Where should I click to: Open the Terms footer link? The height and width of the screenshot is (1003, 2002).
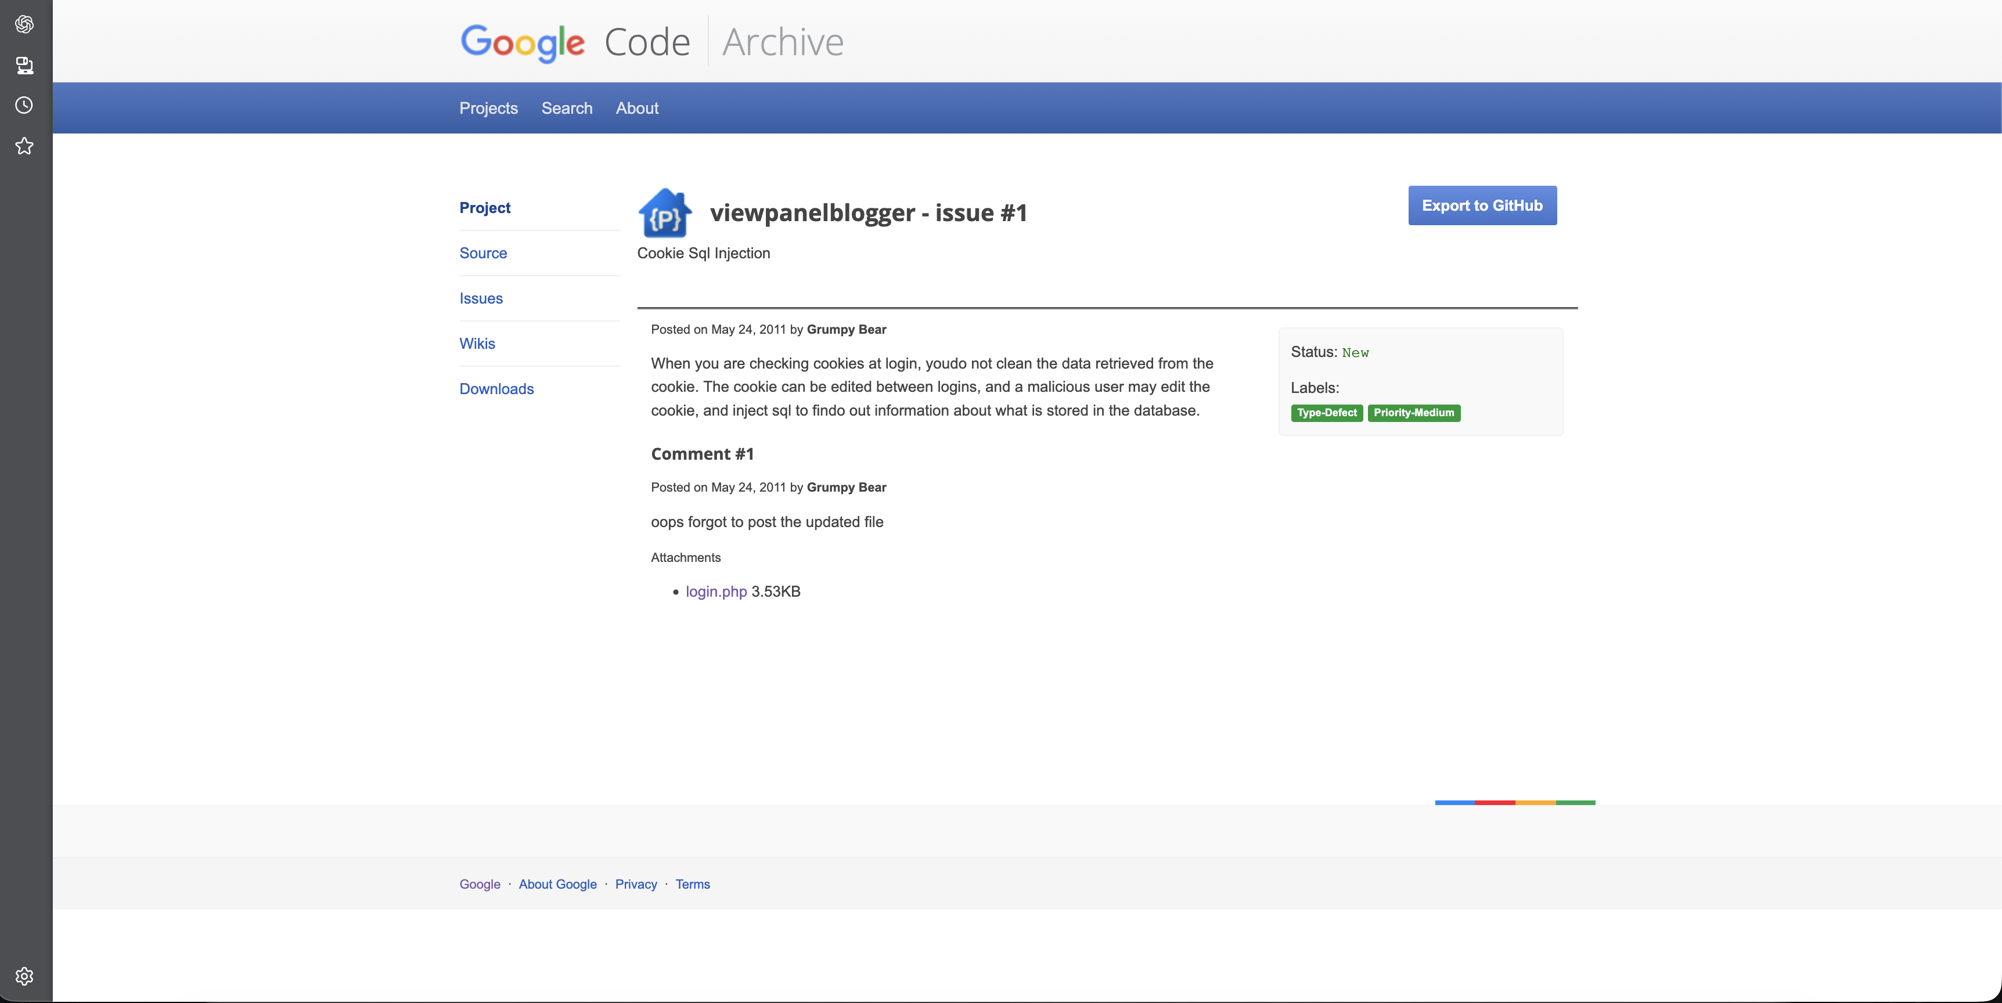pyautogui.click(x=693, y=884)
